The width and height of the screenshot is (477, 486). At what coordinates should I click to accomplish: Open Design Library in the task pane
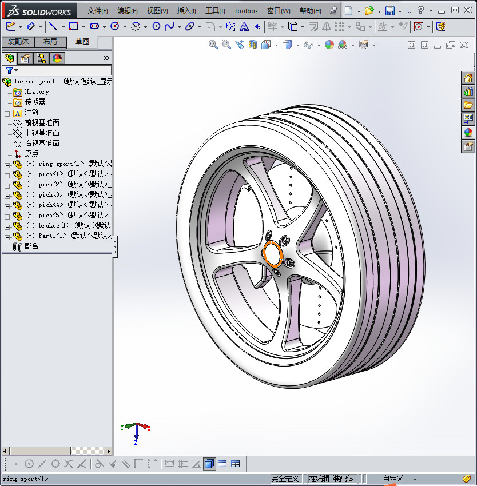[x=468, y=91]
